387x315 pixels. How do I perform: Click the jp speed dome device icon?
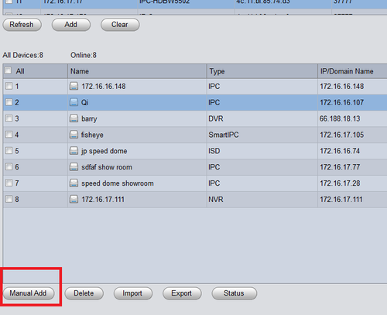tap(74, 151)
